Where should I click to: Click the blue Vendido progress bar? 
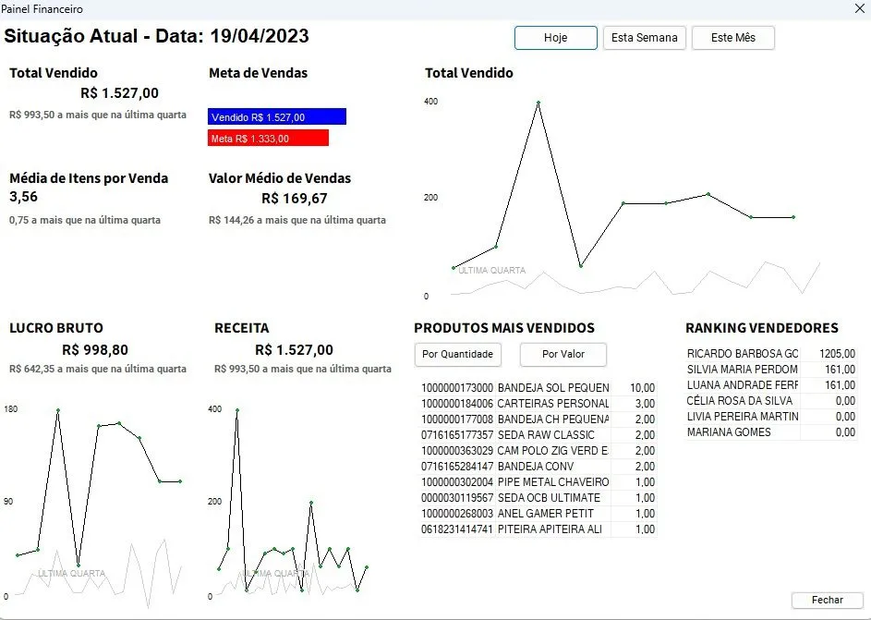pyautogui.click(x=275, y=116)
